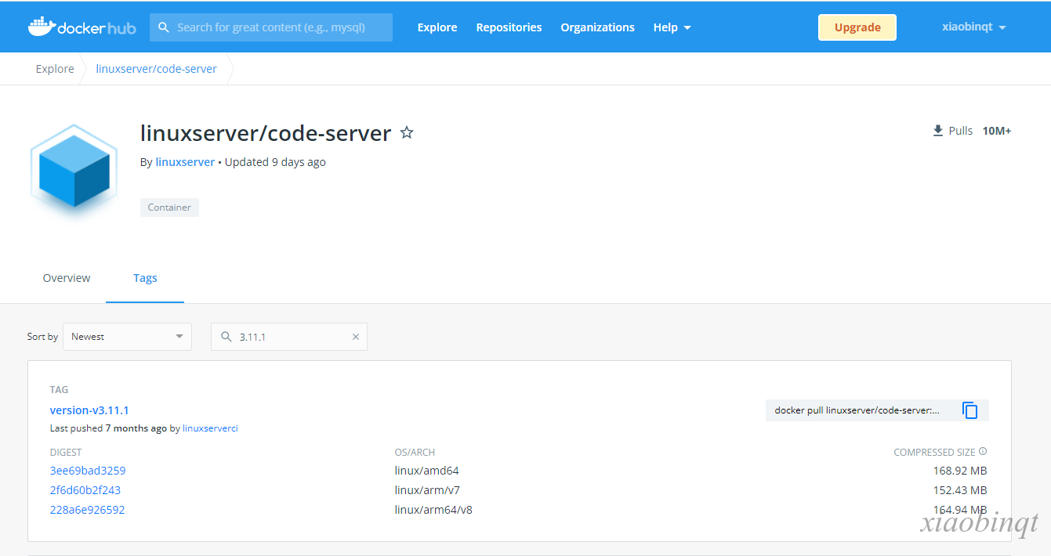Expand the Help menu
1051x556 pixels.
(x=672, y=27)
